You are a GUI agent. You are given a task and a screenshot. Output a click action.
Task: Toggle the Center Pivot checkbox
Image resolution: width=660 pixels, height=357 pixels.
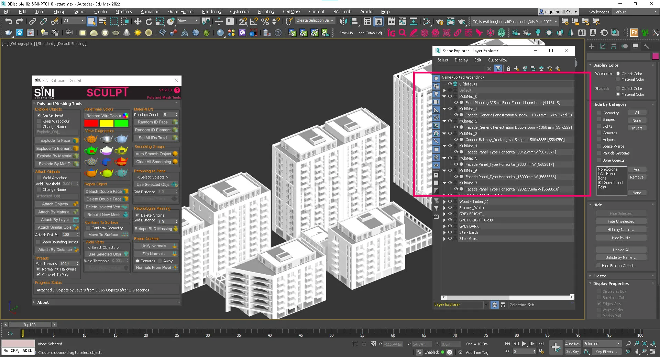[x=39, y=115]
